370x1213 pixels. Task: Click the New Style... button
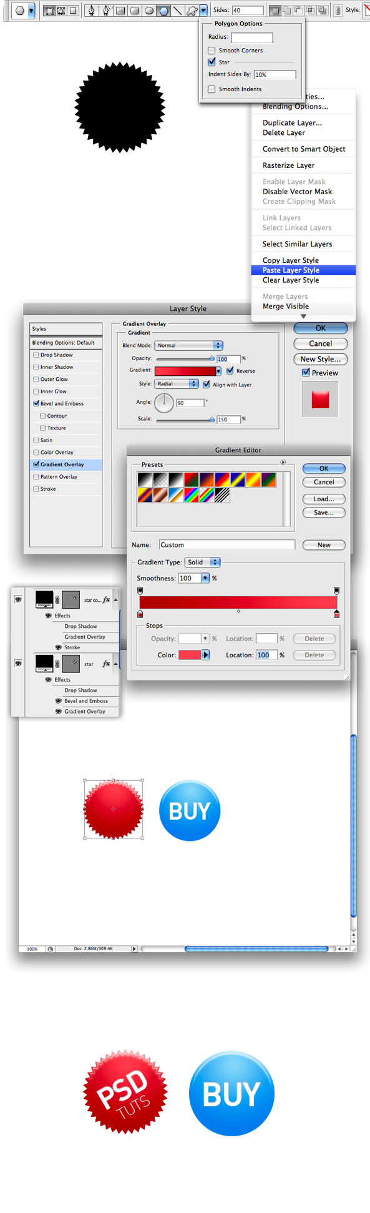[x=321, y=359]
